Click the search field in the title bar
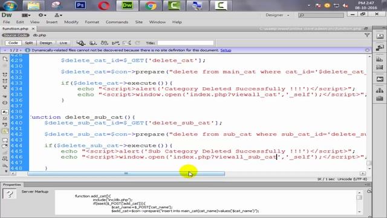Screen dimensions: 387x218 [321, 15]
